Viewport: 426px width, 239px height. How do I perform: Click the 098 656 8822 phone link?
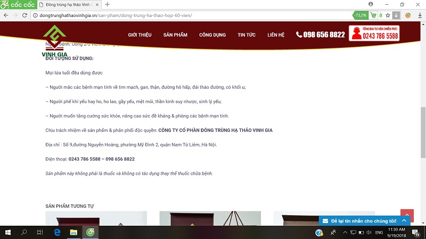pyautogui.click(x=320, y=35)
